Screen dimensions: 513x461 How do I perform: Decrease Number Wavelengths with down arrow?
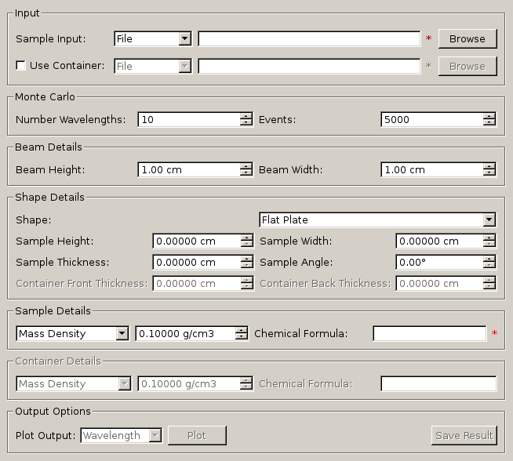246,123
